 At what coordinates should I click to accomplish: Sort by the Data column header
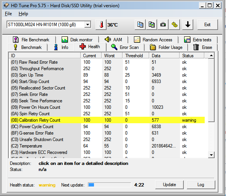165,56
